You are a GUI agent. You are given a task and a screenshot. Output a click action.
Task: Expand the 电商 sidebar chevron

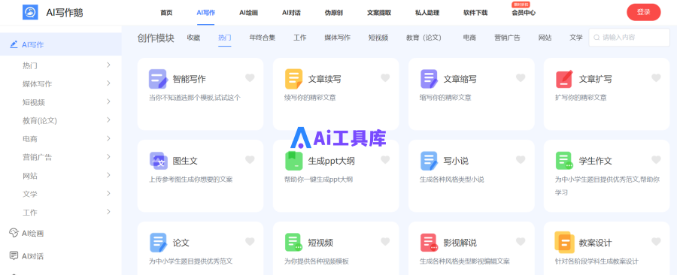tap(108, 138)
